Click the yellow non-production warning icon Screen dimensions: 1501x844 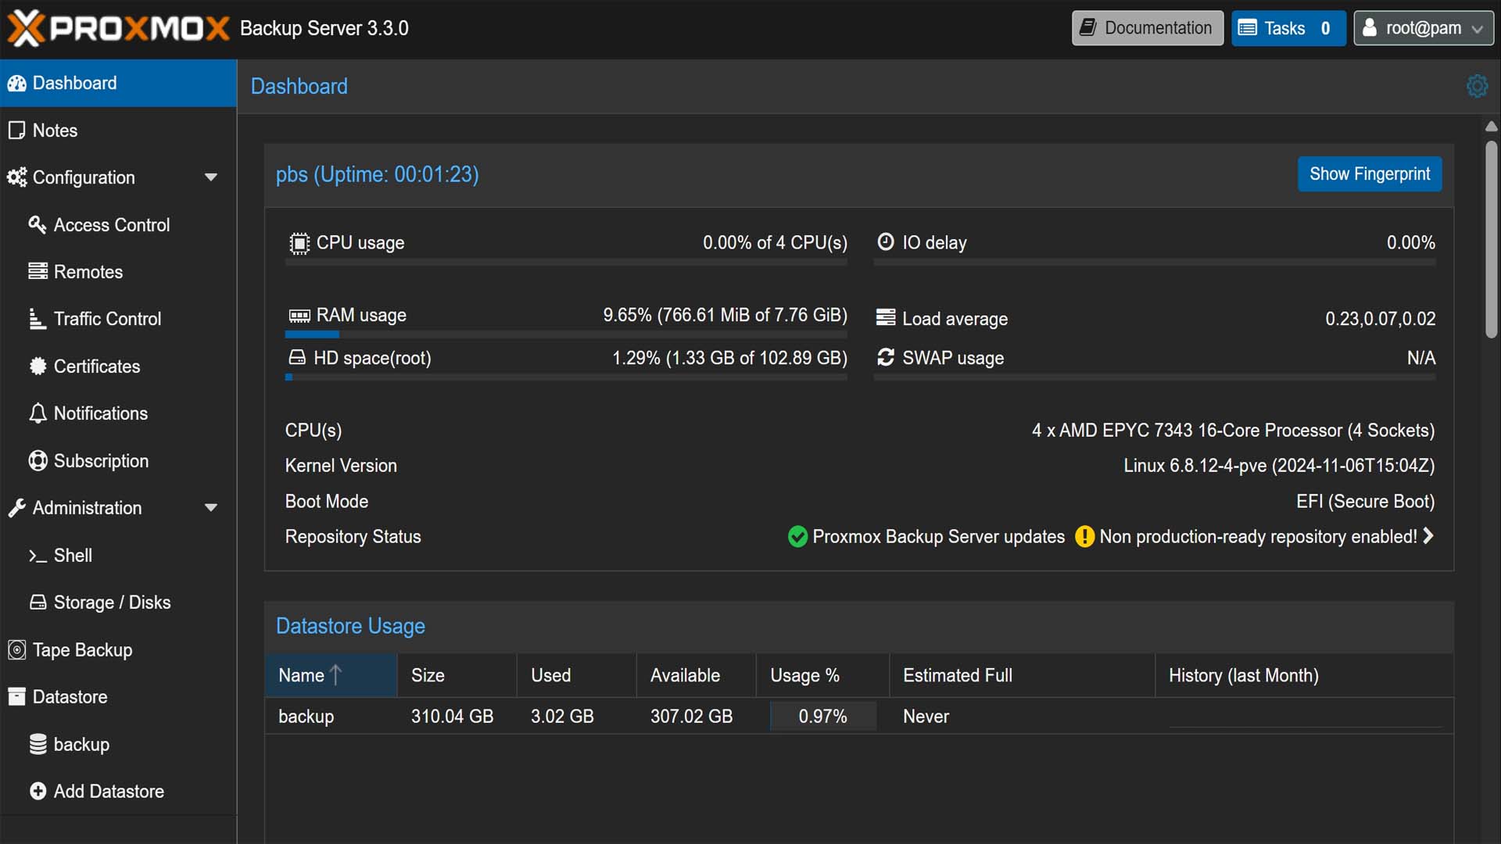click(x=1084, y=537)
